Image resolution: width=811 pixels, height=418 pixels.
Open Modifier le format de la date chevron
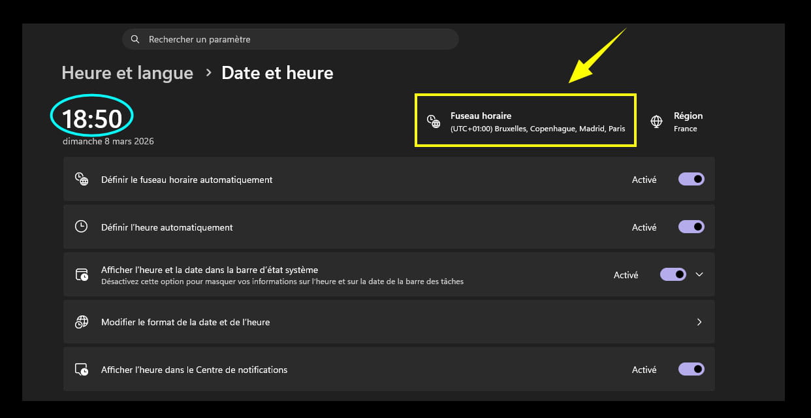coord(699,322)
